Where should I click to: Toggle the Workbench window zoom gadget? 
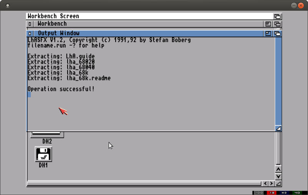[268, 24]
